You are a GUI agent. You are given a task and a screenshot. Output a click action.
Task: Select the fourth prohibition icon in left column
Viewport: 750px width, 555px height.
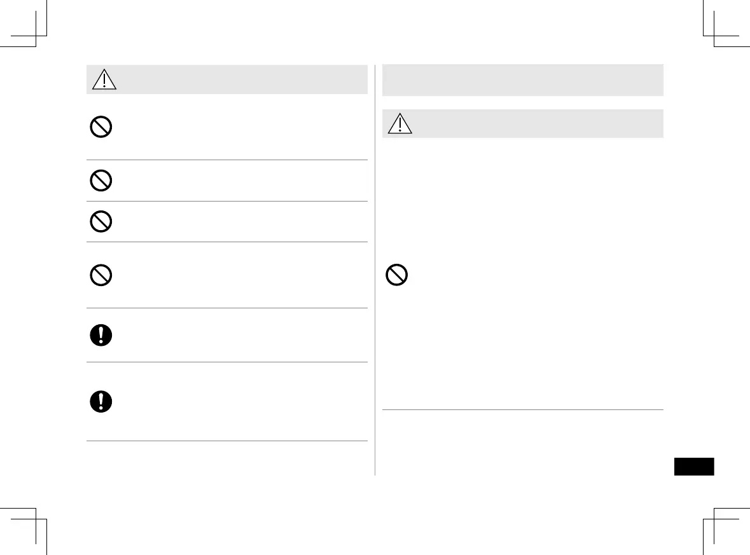pyautogui.click(x=101, y=275)
